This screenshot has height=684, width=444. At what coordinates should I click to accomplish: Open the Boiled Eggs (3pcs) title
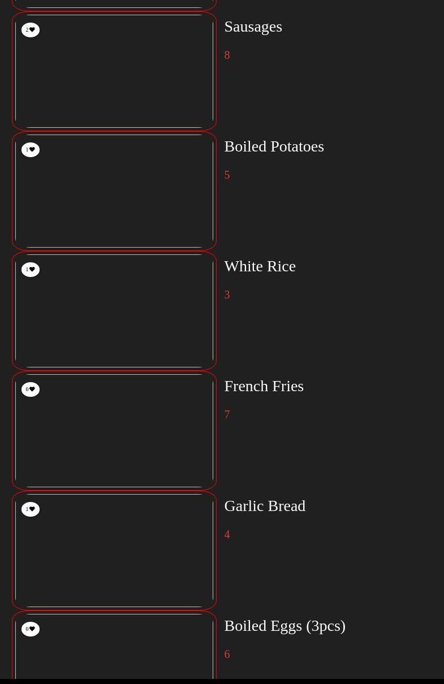(x=284, y=626)
